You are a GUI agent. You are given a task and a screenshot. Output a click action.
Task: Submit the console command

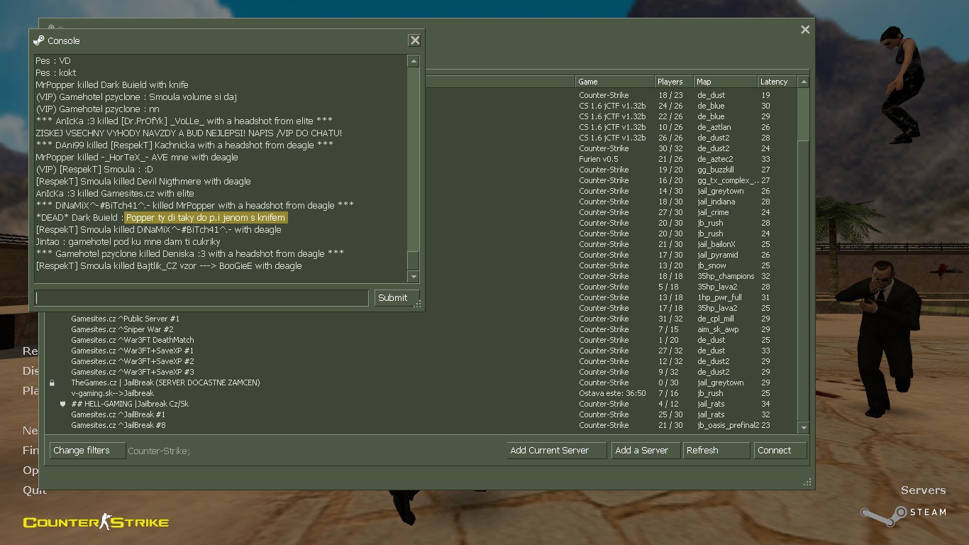point(397,298)
